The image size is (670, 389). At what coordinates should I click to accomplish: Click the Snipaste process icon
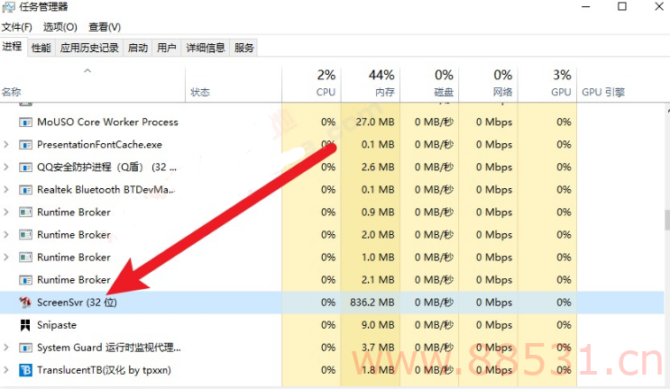pos(25,325)
